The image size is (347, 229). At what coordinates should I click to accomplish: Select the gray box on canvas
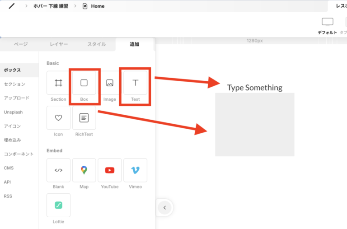(x=254, y=124)
